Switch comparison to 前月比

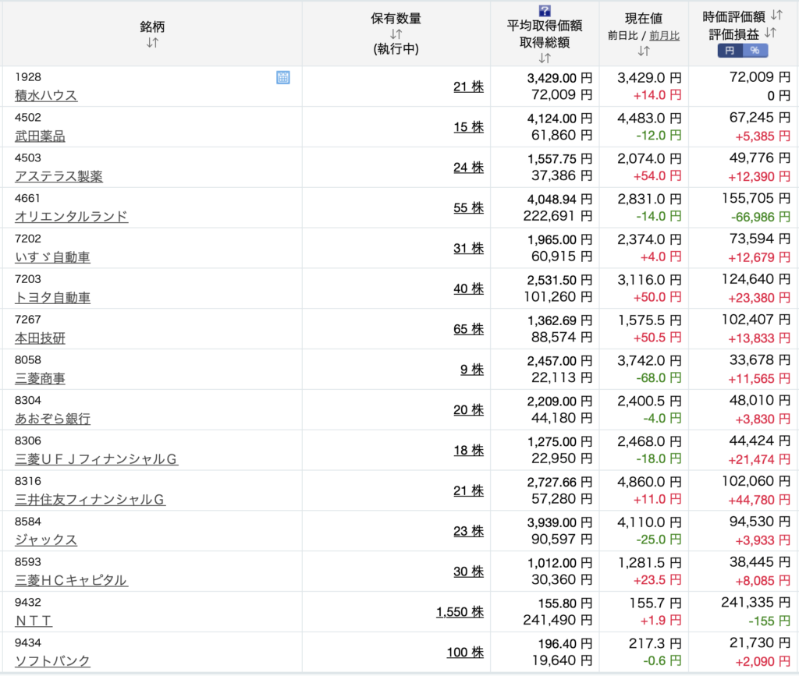(x=664, y=35)
